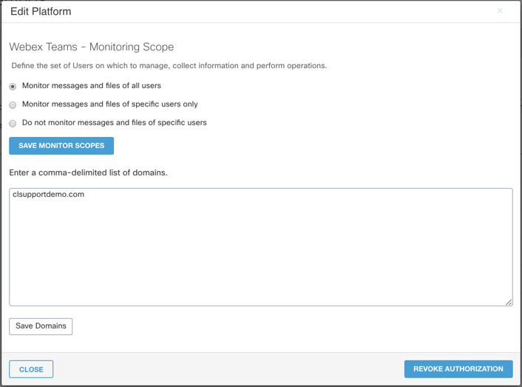Viewport: 522px width, 387px height.
Task: Click the Edit Platform dialog title
Action: pos(41,11)
